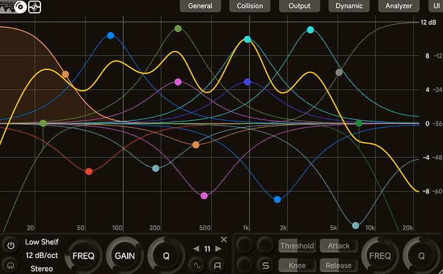Go to previous band with left arrow
The image size is (443, 274).
(196, 249)
